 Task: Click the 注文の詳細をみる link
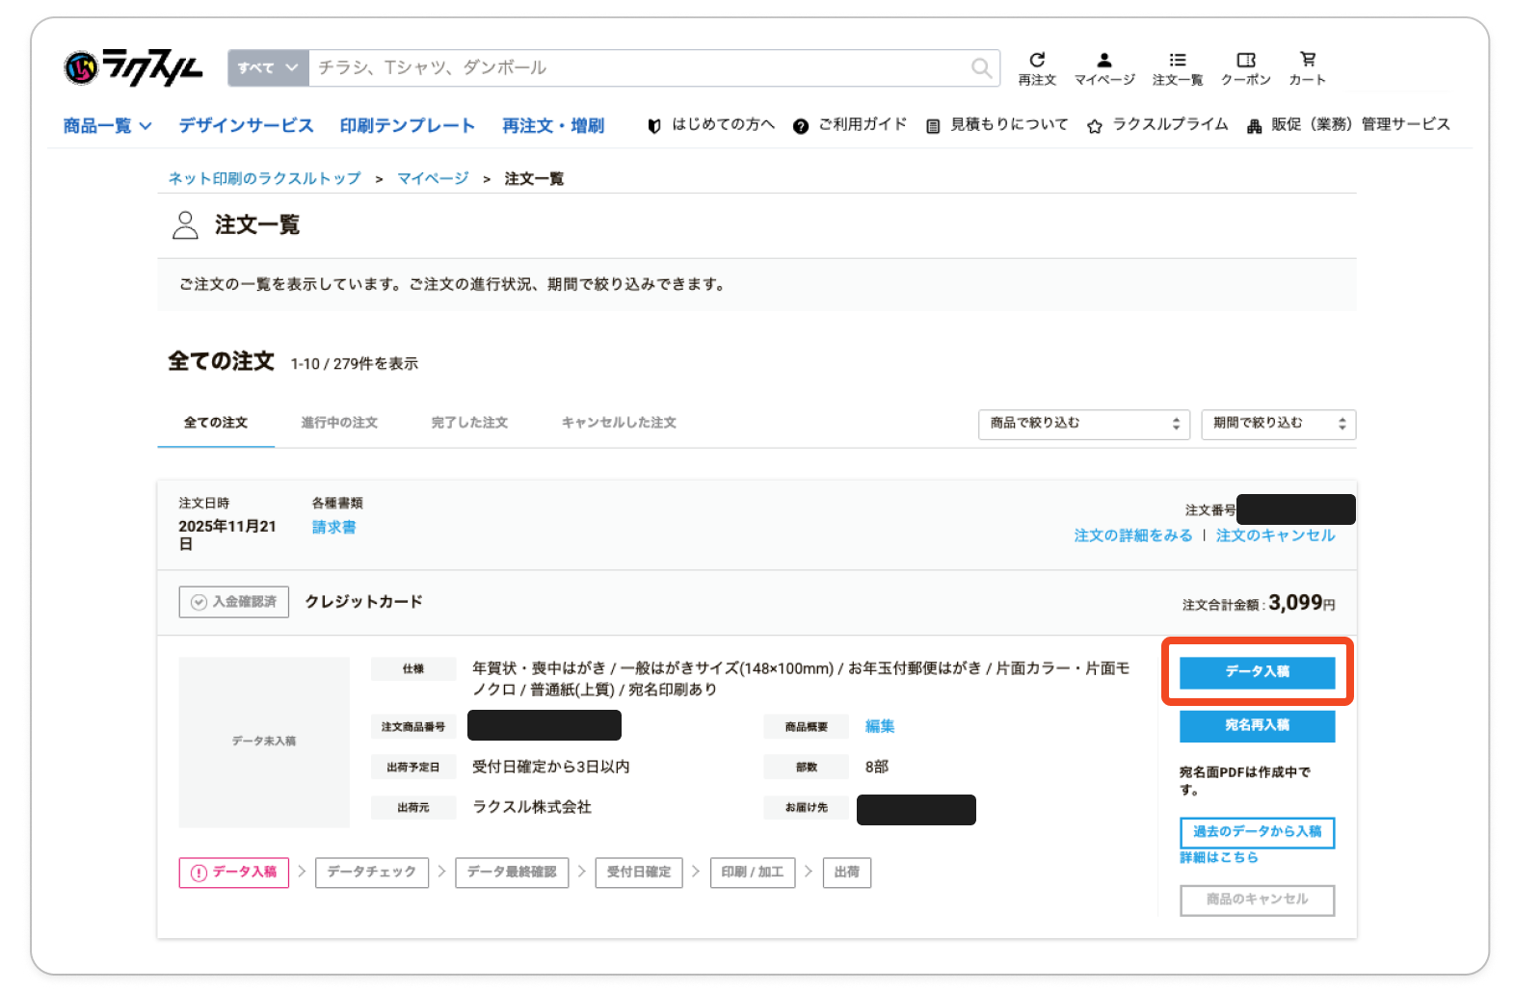(x=1132, y=535)
